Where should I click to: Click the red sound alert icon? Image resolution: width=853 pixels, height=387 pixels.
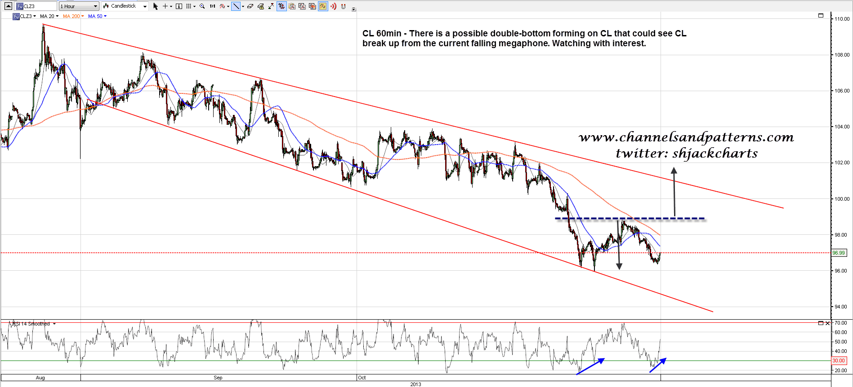click(333, 6)
